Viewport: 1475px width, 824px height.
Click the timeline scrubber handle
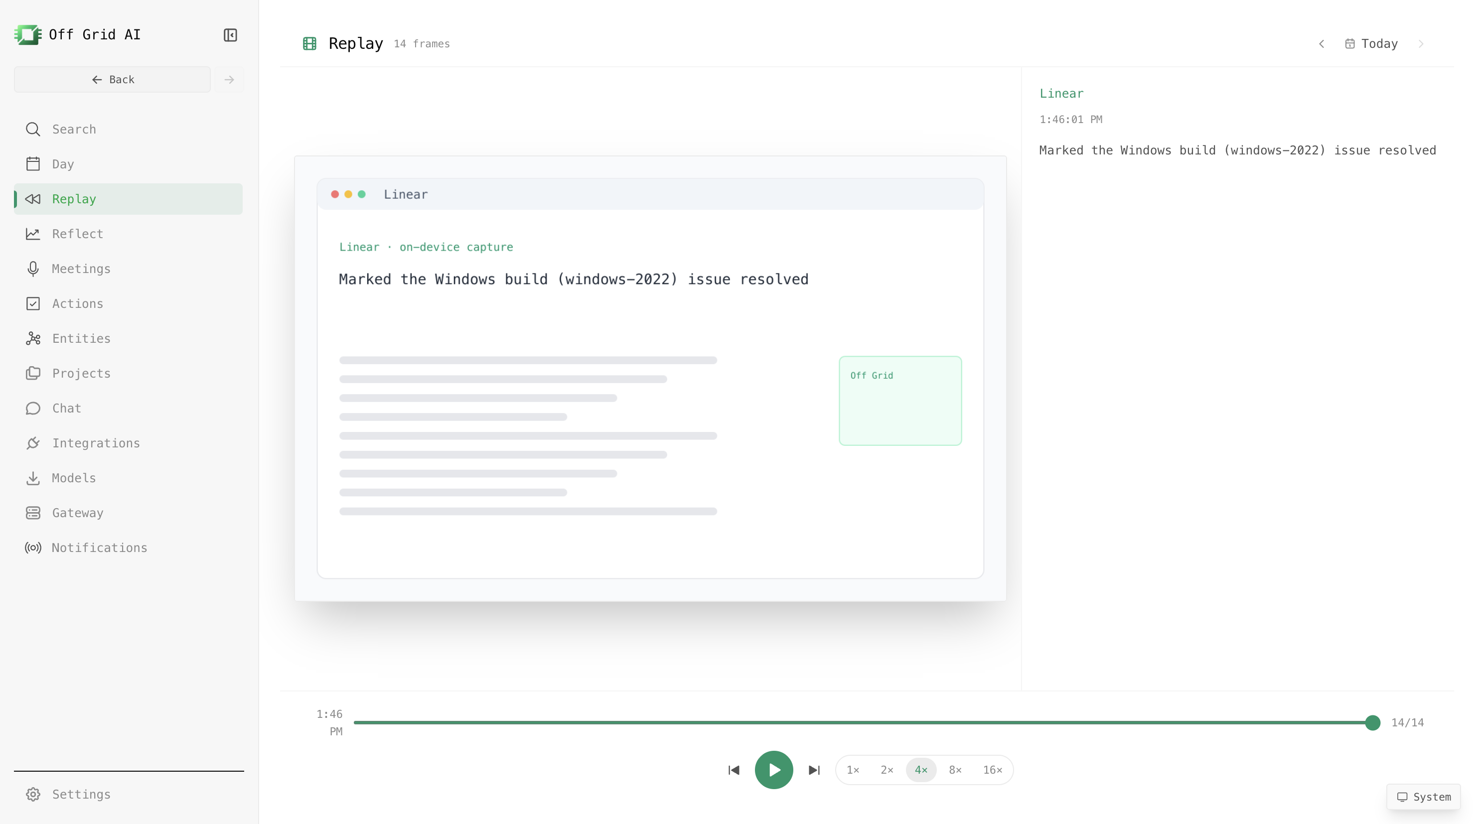tap(1372, 723)
